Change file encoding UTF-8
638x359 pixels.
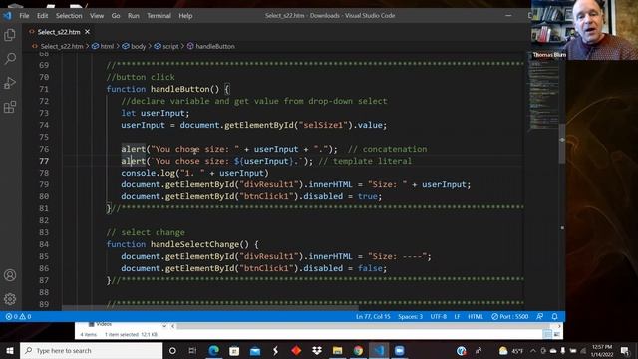pyautogui.click(x=439, y=316)
